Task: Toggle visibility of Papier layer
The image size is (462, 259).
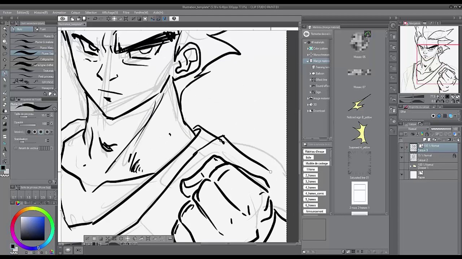Action: coord(401,175)
